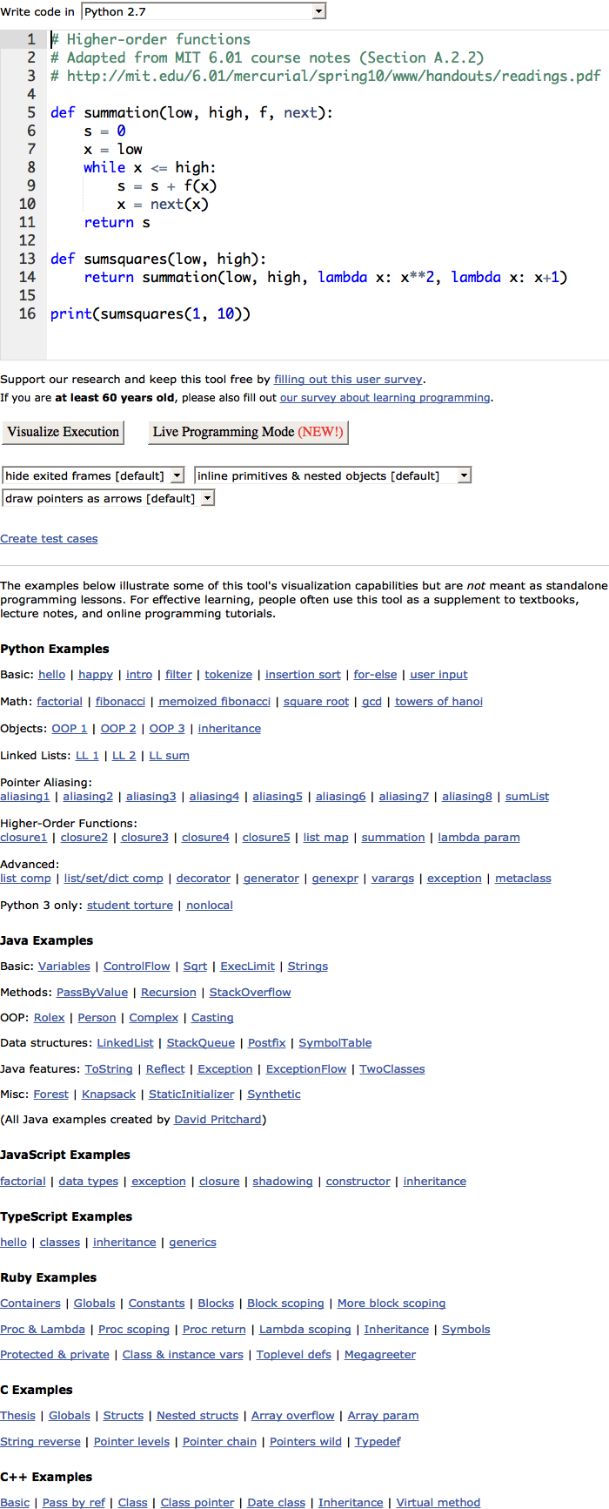609x1509 pixels.
Task: Open the student torture Python 3 example
Action: coord(130,906)
